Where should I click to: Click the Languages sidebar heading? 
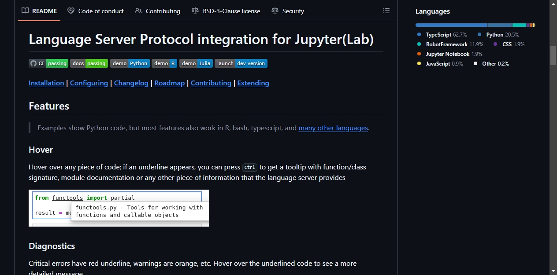point(433,11)
